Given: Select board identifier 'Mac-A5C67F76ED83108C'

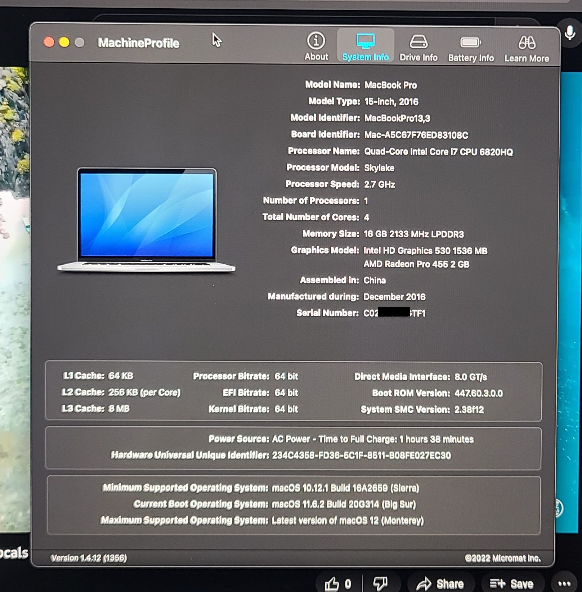Looking at the screenshot, I should pos(416,135).
